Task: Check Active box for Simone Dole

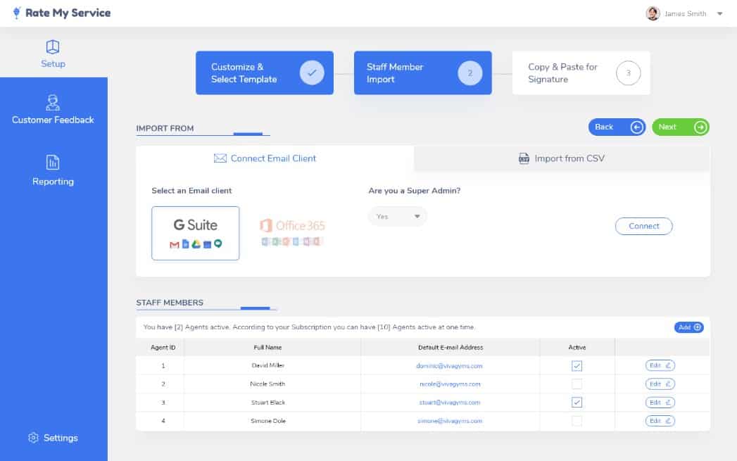Action: 577,421
